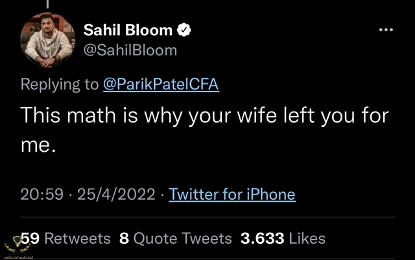Click Sahil Bloom's profile avatar photo
Viewport: 415px width, 260px height.
(x=45, y=40)
